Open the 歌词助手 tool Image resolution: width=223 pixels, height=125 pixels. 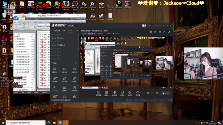pos(74,89)
